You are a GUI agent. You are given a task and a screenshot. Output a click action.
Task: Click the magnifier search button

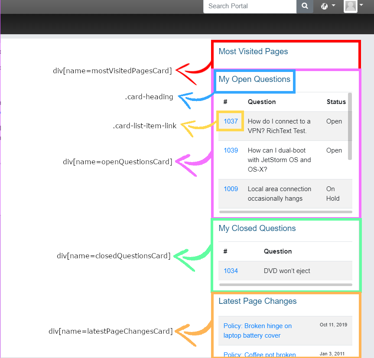[305, 6]
